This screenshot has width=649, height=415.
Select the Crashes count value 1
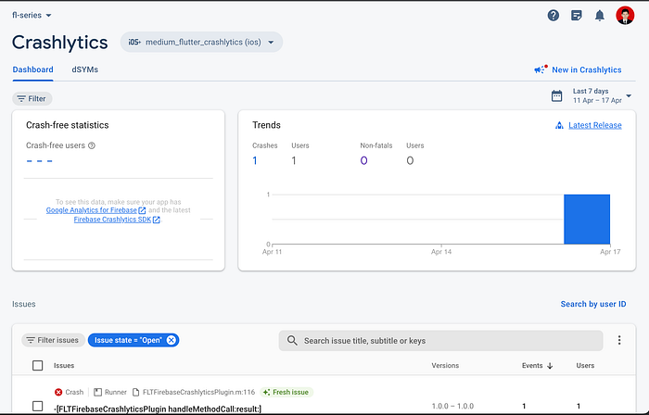click(255, 160)
